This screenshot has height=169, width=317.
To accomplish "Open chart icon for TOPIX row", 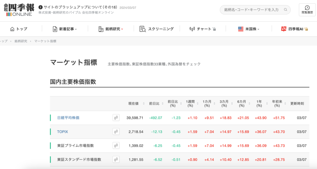I will click(x=116, y=132).
